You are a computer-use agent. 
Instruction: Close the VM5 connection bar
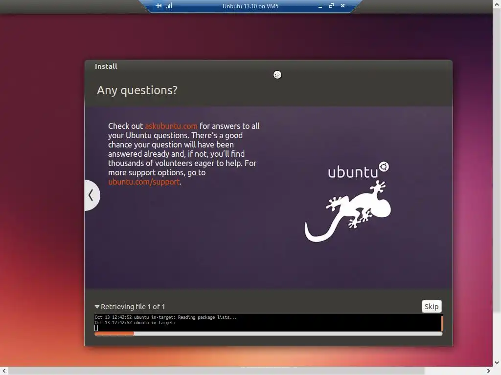[342, 6]
